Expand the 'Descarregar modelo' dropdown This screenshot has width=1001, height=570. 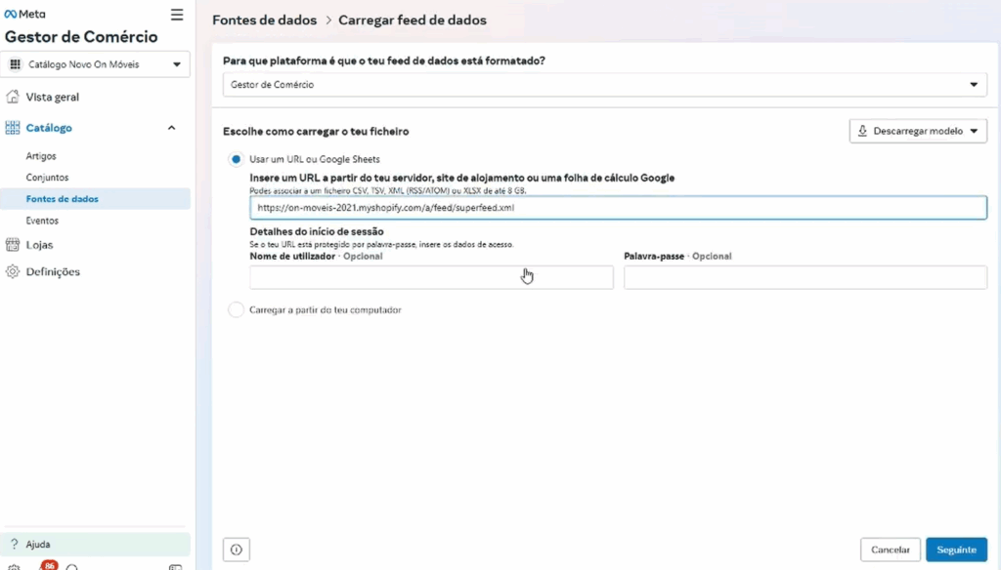coord(918,131)
